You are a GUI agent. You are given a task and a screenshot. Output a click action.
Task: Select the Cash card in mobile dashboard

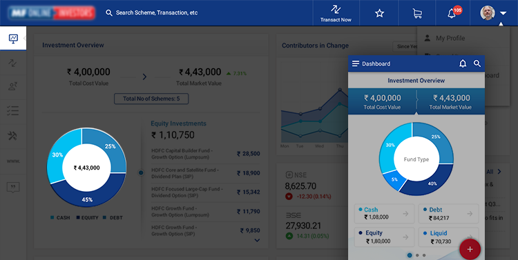pos(384,214)
